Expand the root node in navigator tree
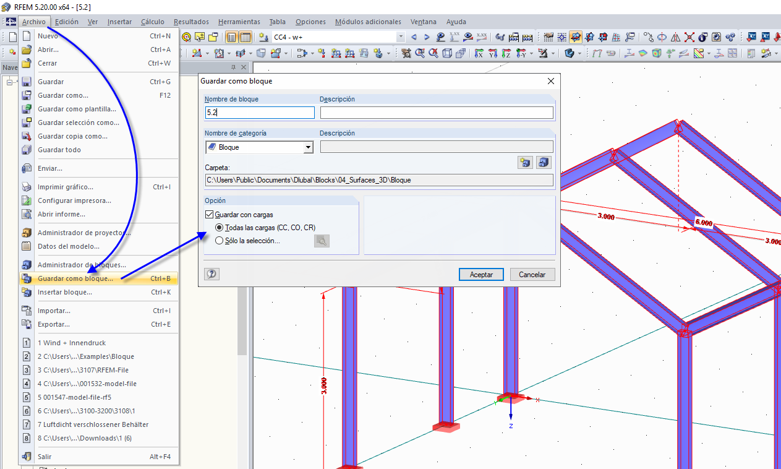Screen dimensions: 781x469 9,82
